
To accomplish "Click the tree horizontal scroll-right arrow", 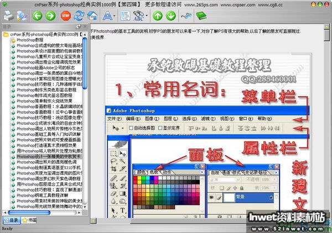I will pyautogui.click(x=80, y=213).
